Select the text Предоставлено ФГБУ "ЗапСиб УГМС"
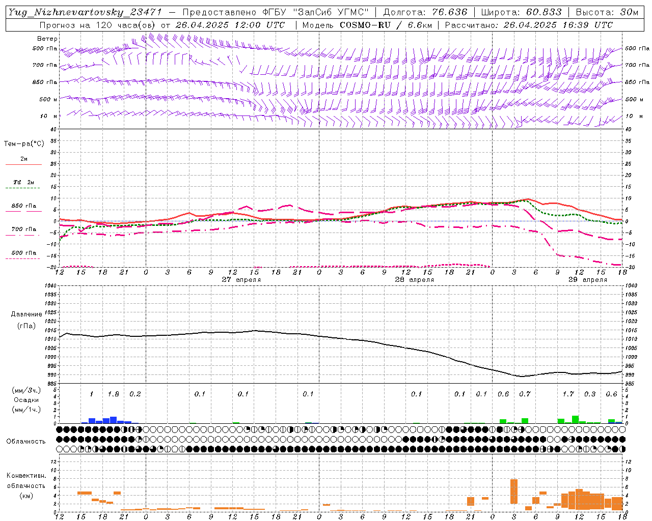 (275, 12)
